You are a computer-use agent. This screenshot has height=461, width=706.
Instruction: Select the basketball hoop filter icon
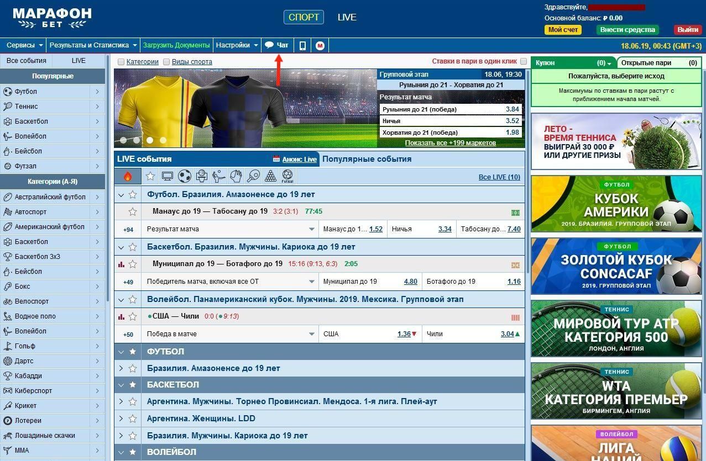(x=202, y=177)
